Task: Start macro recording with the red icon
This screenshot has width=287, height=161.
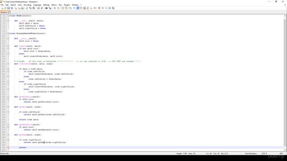Action: pyautogui.click(x=100, y=8)
